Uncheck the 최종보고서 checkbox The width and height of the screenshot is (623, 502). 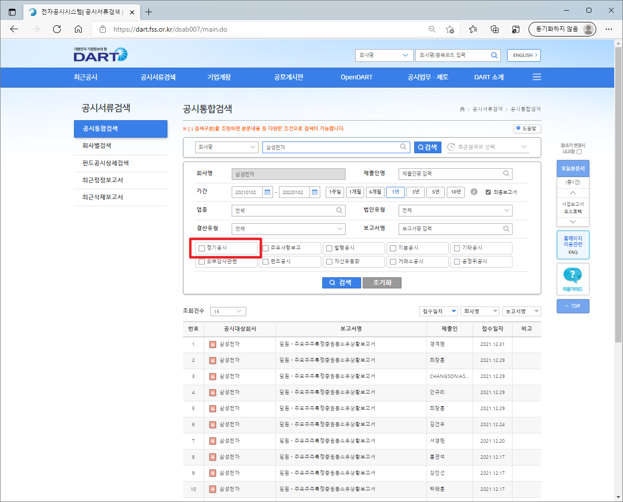pyautogui.click(x=488, y=192)
